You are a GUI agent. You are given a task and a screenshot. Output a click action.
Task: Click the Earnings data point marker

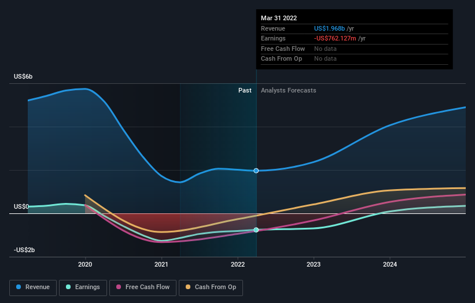pos(256,230)
